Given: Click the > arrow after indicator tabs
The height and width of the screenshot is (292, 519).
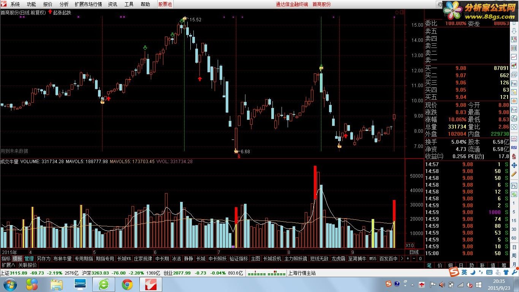Looking at the screenshot, I should [402, 259].
